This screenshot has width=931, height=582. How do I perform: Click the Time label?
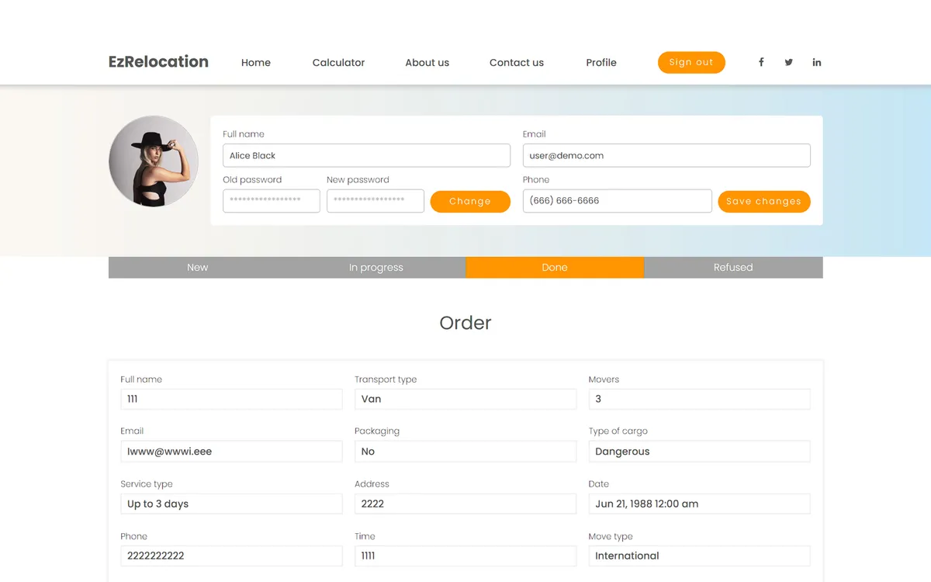[x=365, y=536]
